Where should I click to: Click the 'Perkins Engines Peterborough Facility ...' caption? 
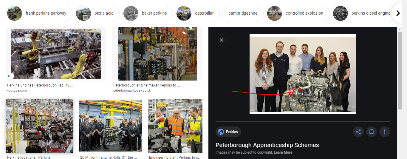coord(40,85)
